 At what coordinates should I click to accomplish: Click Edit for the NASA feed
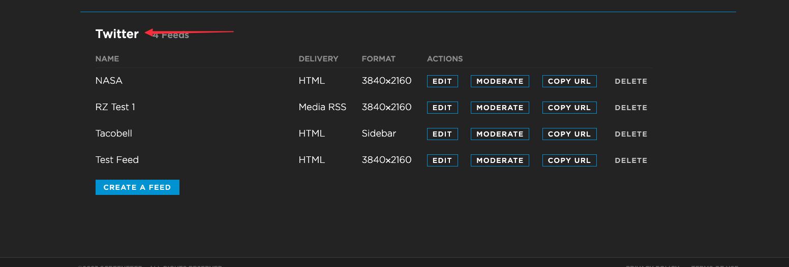point(442,81)
